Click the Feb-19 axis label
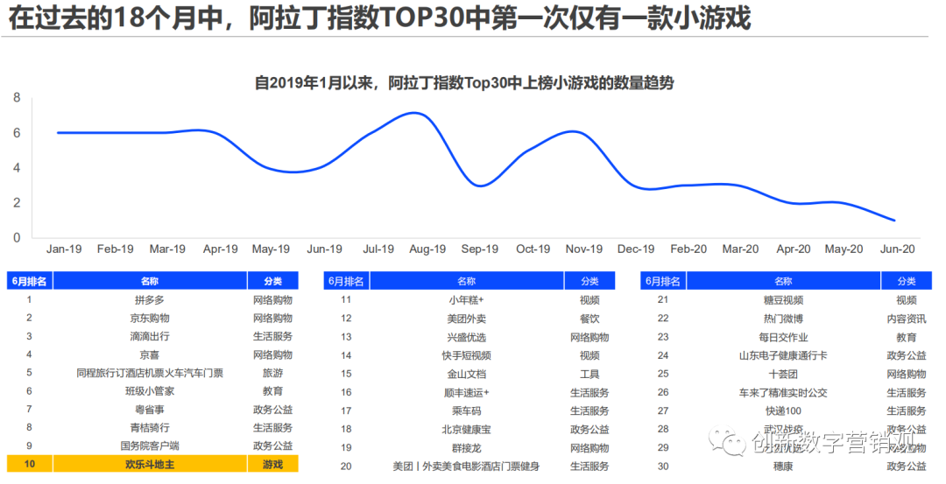Viewport: 946px width, 484px height. (116, 249)
